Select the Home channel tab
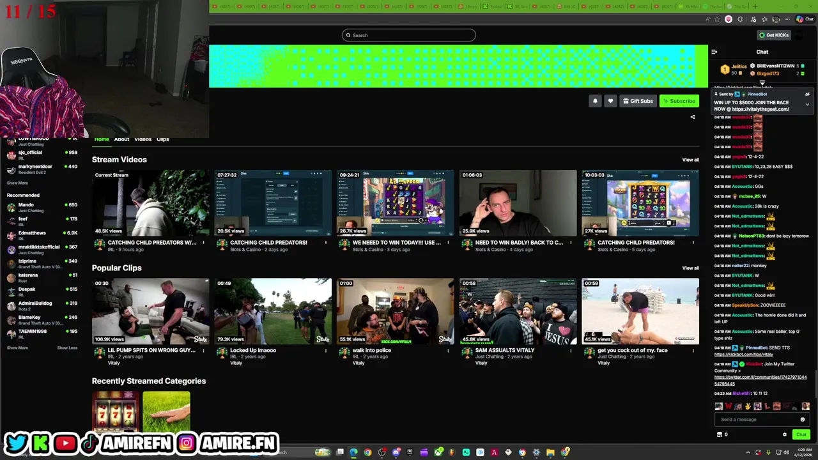The width and height of the screenshot is (818, 460). coord(102,139)
